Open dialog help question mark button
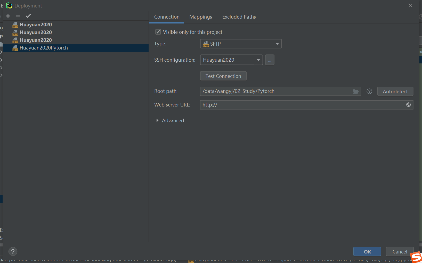This screenshot has height=263, width=422. 13,251
